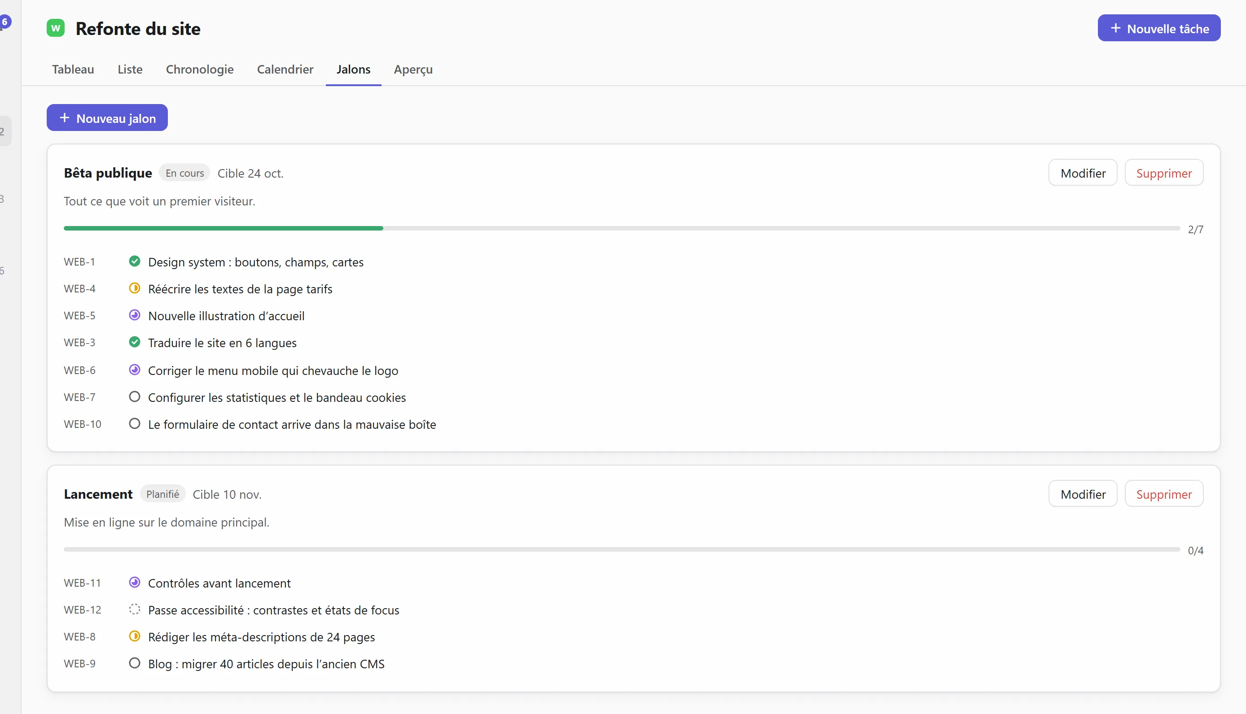The image size is (1246, 714).
Task: Click the purple status icon for WEB-6
Action: pyautogui.click(x=135, y=370)
